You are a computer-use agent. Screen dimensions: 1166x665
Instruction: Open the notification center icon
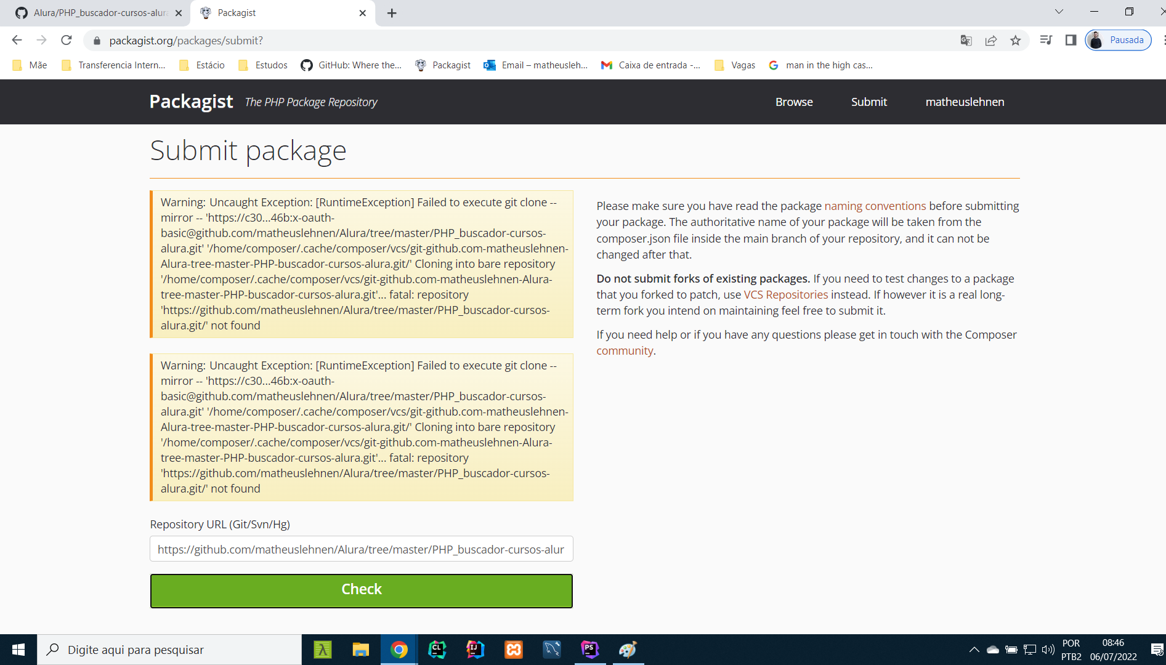[1157, 650]
